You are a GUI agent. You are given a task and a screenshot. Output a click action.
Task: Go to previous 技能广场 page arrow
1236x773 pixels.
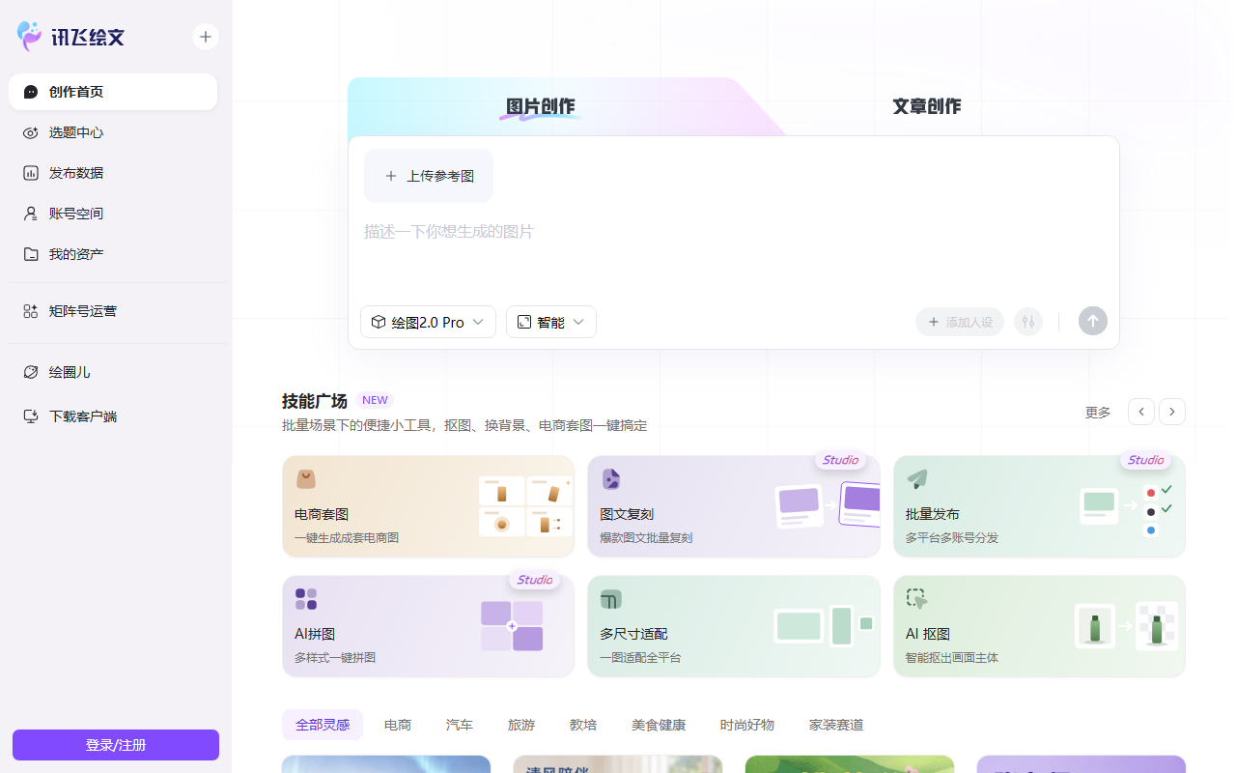(x=1141, y=412)
